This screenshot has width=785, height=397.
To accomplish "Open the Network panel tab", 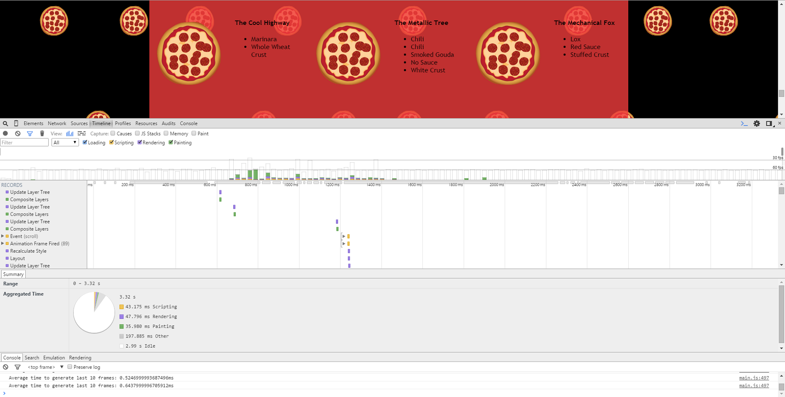I will tap(57, 123).
